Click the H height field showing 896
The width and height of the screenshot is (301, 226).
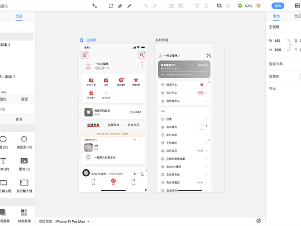[x=278, y=50]
